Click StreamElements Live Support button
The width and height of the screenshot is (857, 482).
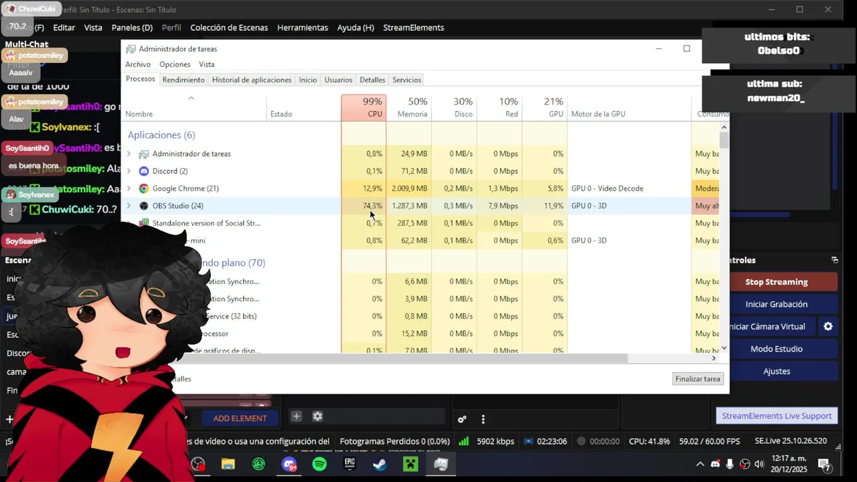(x=777, y=416)
